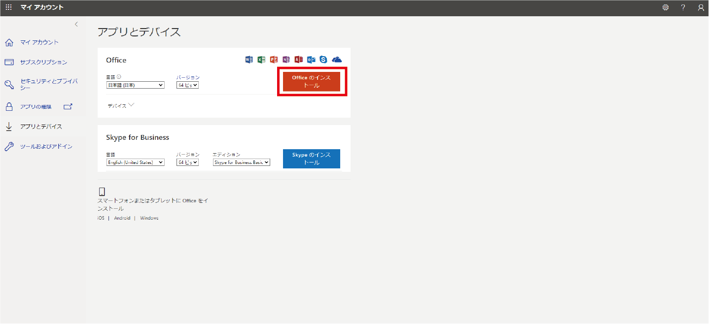709x324 pixels.
Task: Click the Word icon in Office card
Action: coord(249,60)
